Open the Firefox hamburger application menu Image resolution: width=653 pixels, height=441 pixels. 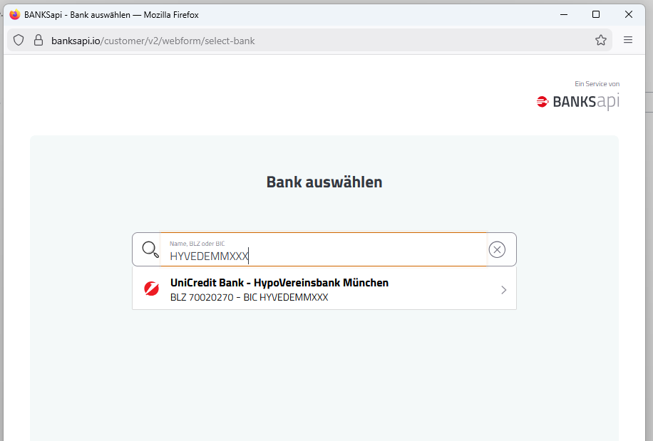pos(628,41)
